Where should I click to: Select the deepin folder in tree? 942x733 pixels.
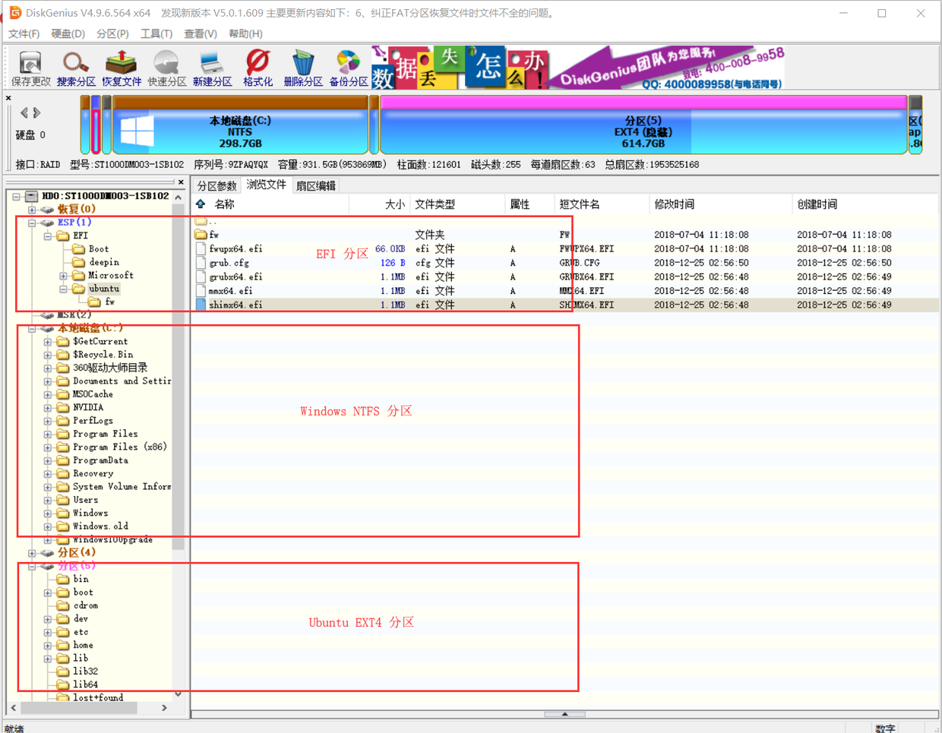pyautogui.click(x=104, y=262)
